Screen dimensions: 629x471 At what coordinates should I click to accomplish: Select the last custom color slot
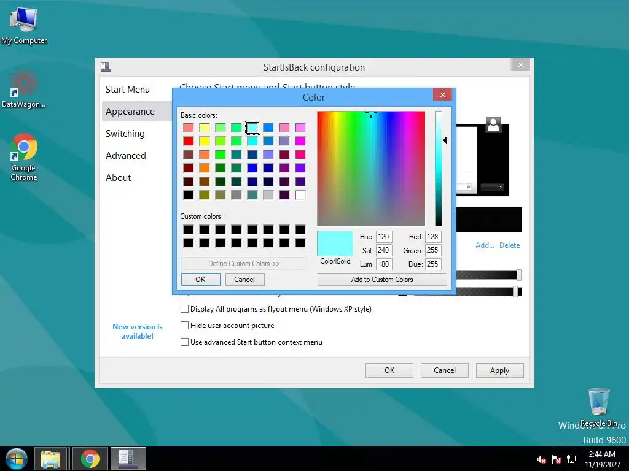point(300,243)
